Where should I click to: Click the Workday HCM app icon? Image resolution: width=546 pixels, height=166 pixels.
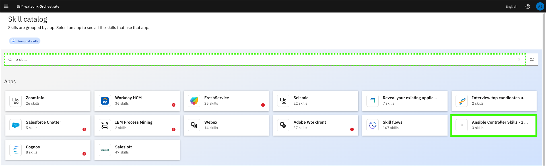[x=105, y=101]
